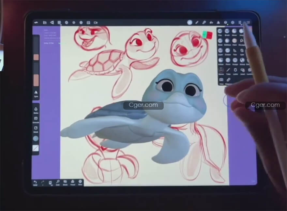
Task: Select the Clay sculpting tool
Action: (x=220, y=32)
